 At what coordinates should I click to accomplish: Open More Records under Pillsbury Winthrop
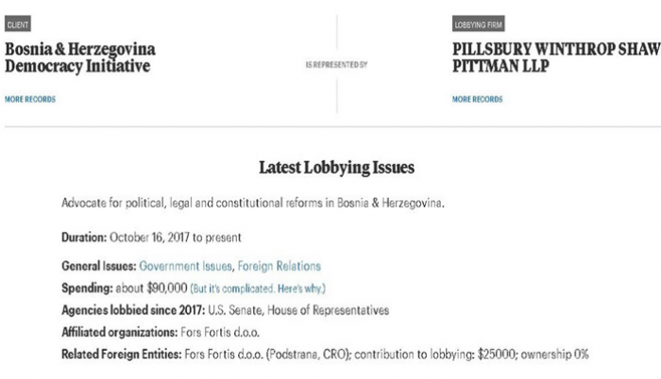pyautogui.click(x=477, y=99)
